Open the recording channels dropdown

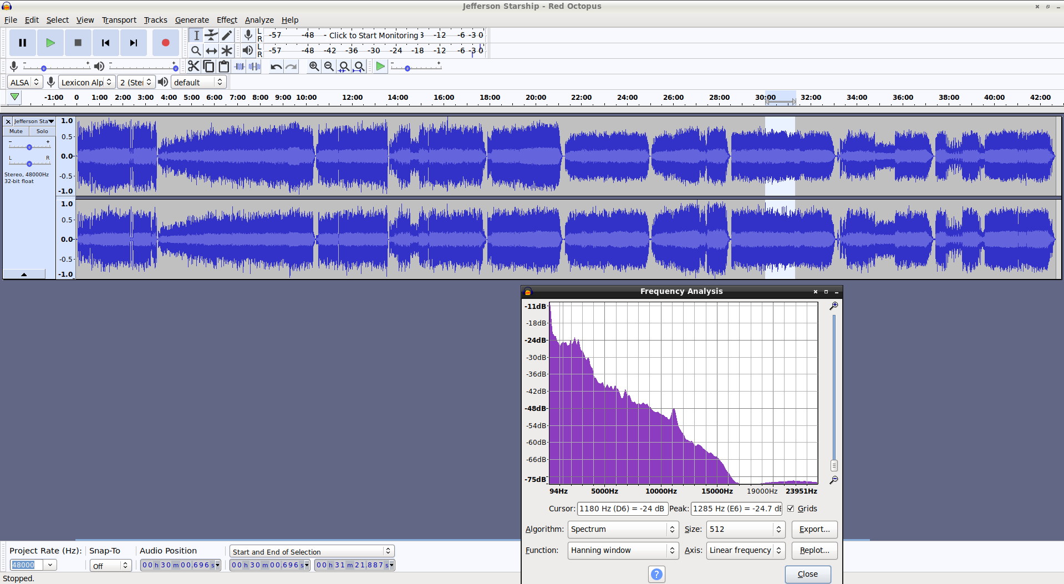136,82
